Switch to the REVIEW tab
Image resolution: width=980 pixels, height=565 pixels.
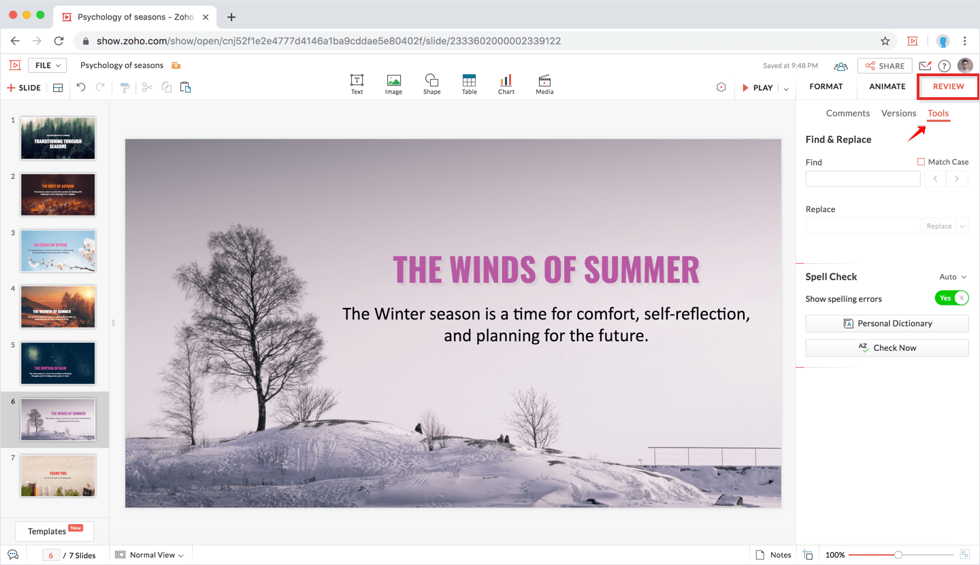tap(949, 86)
